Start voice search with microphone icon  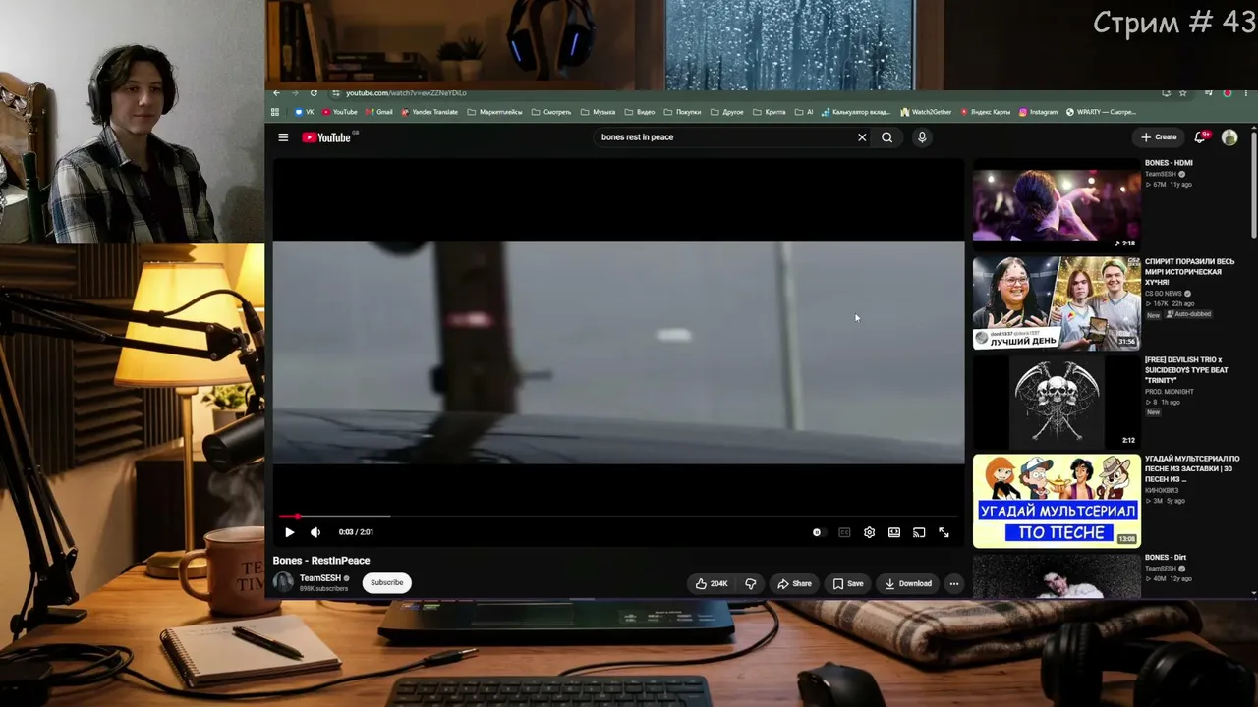(922, 137)
